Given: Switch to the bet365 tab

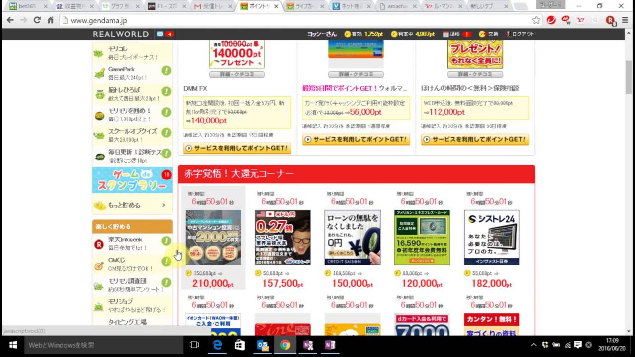Looking at the screenshot, I should [x=29, y=6].
